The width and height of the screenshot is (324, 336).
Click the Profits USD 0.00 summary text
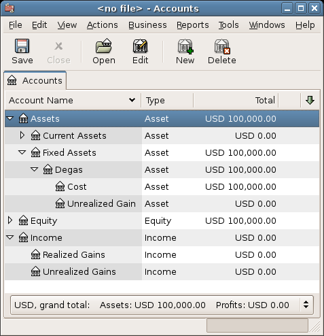coord(252,305)
